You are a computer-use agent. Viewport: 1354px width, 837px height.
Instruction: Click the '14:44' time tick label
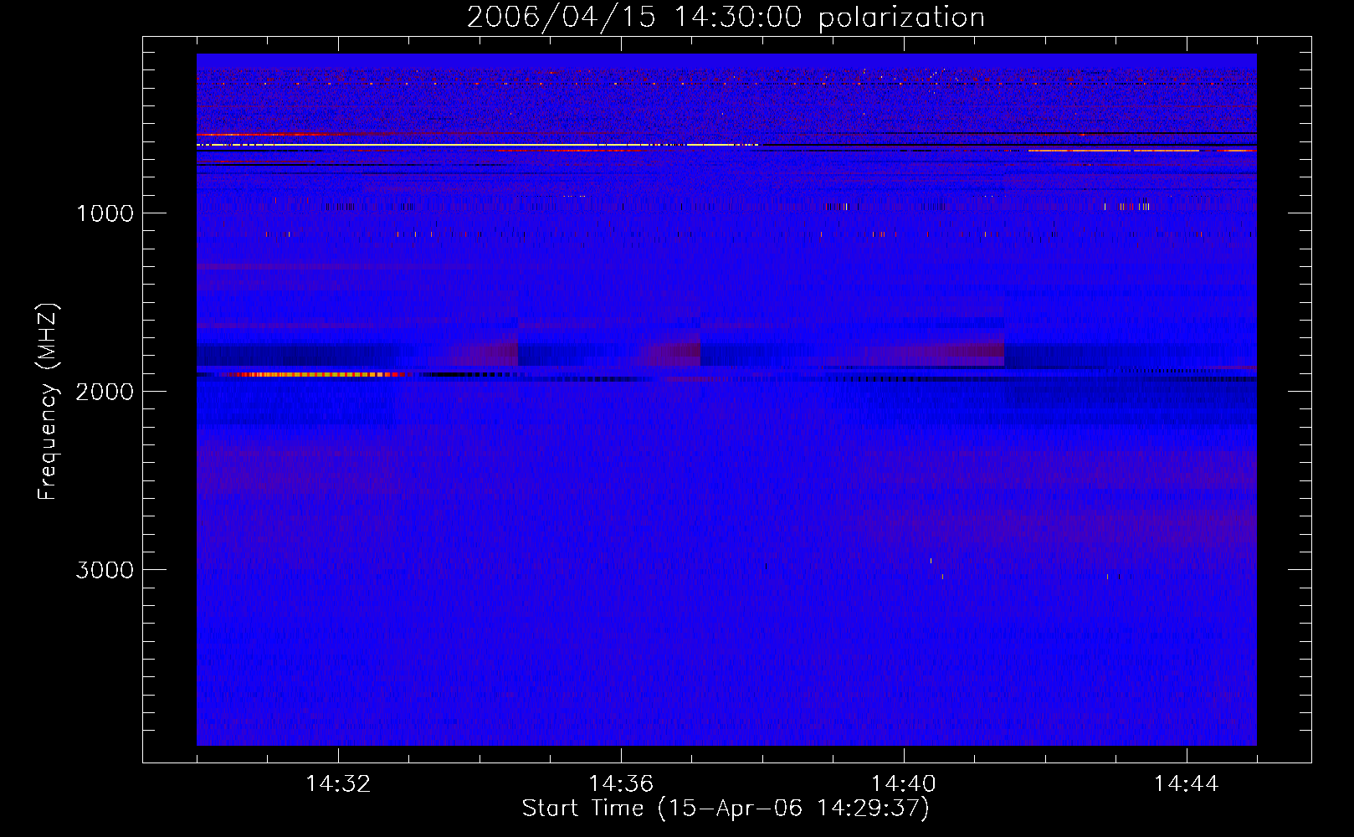click(1187, 783)
